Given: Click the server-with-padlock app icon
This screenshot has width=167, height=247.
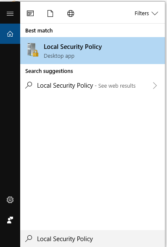Looking at the screenshot, I should pyautogui.click(x=33, y=50).
